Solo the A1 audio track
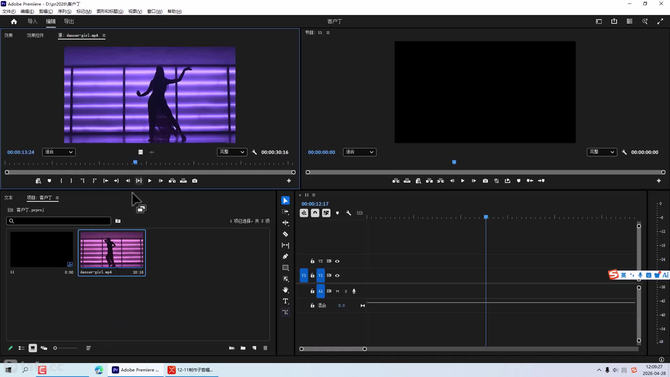 click(x=346, y=291)
